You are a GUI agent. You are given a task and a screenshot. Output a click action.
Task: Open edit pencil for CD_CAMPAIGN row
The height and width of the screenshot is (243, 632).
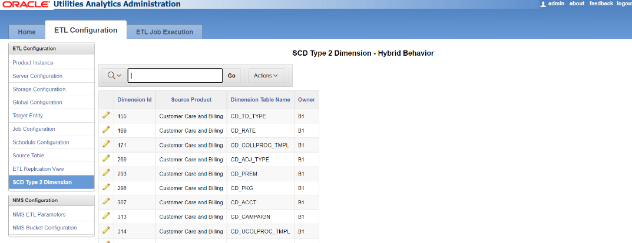coord(106,216)
